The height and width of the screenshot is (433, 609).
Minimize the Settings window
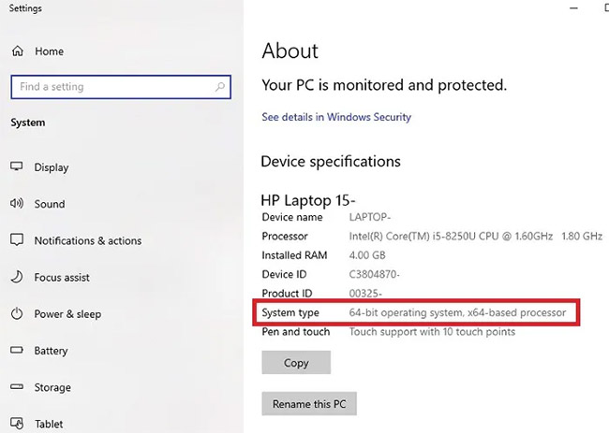coord(572,8)
